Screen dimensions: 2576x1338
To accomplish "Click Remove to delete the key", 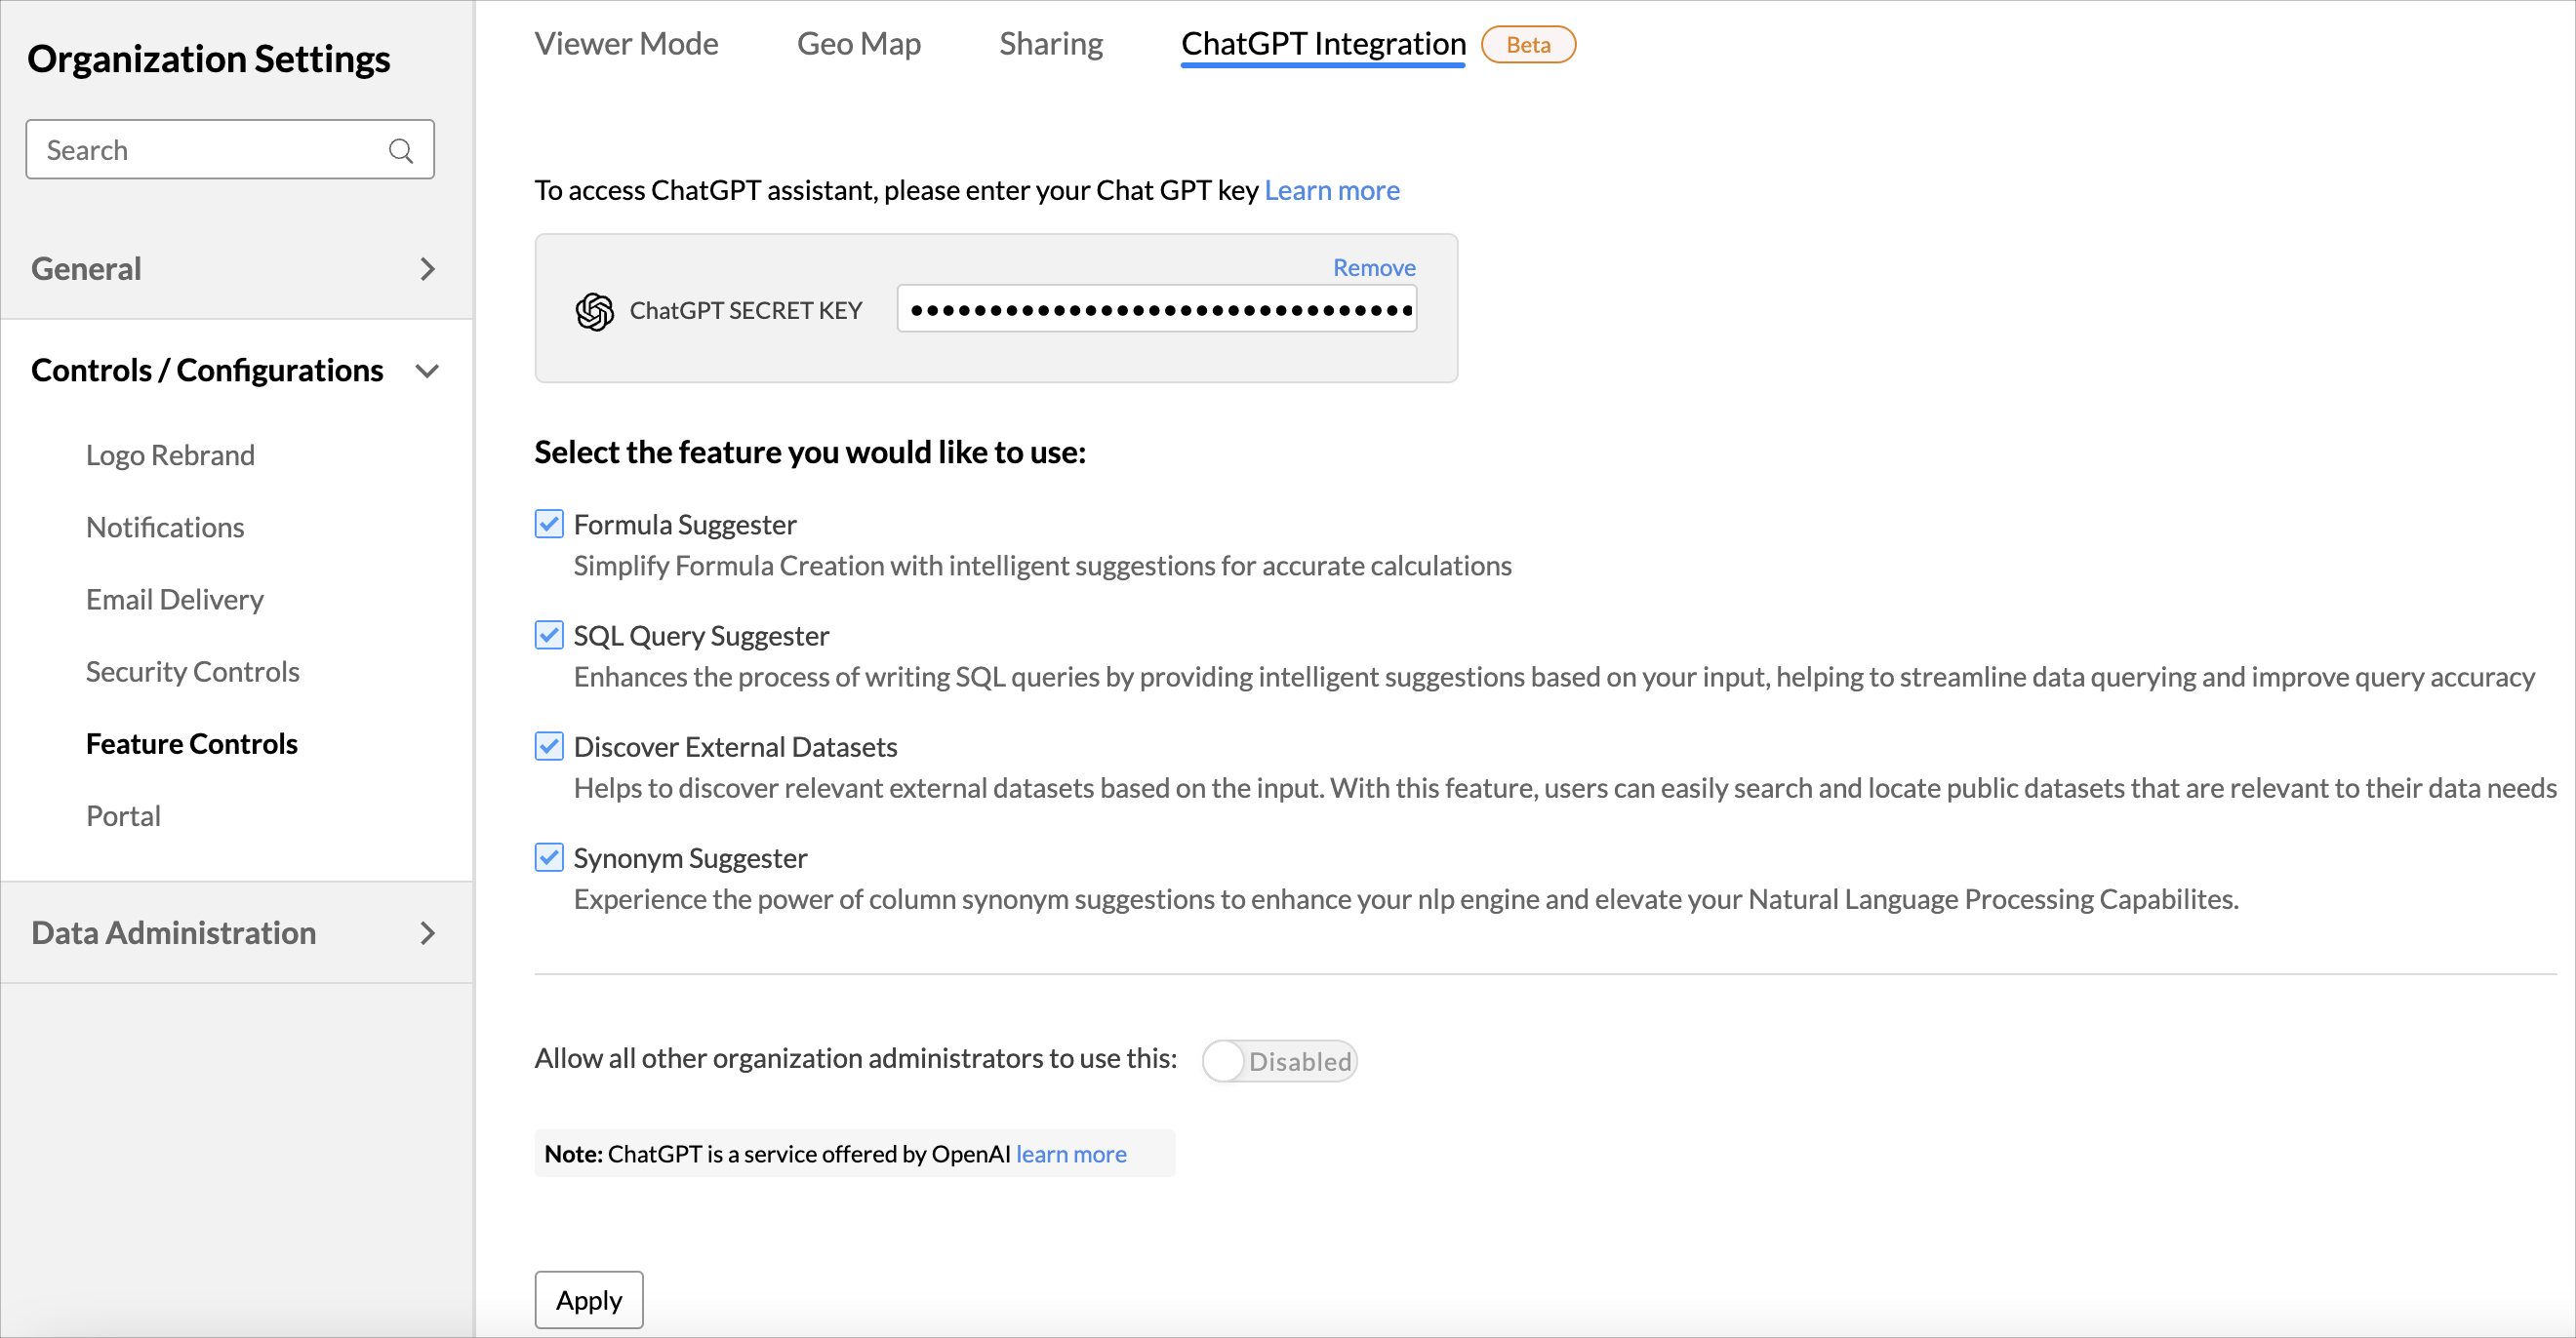I will 1373,267.
